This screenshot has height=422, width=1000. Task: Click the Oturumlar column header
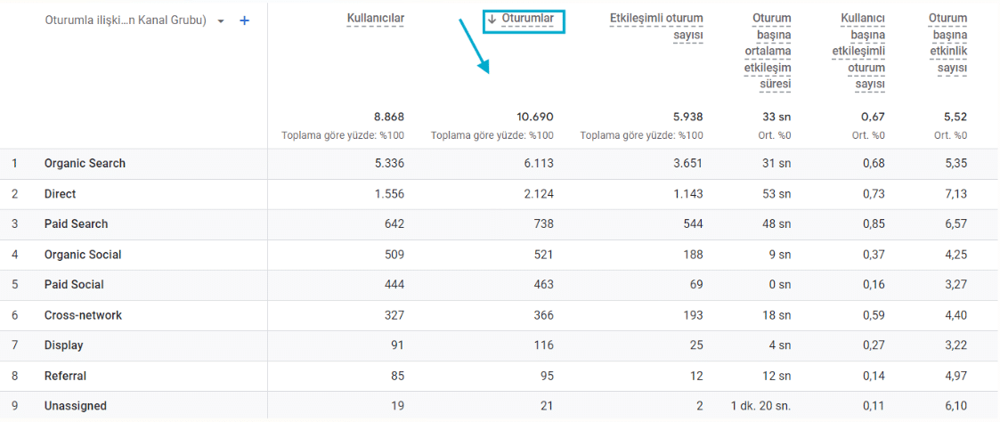click(527, 18)
